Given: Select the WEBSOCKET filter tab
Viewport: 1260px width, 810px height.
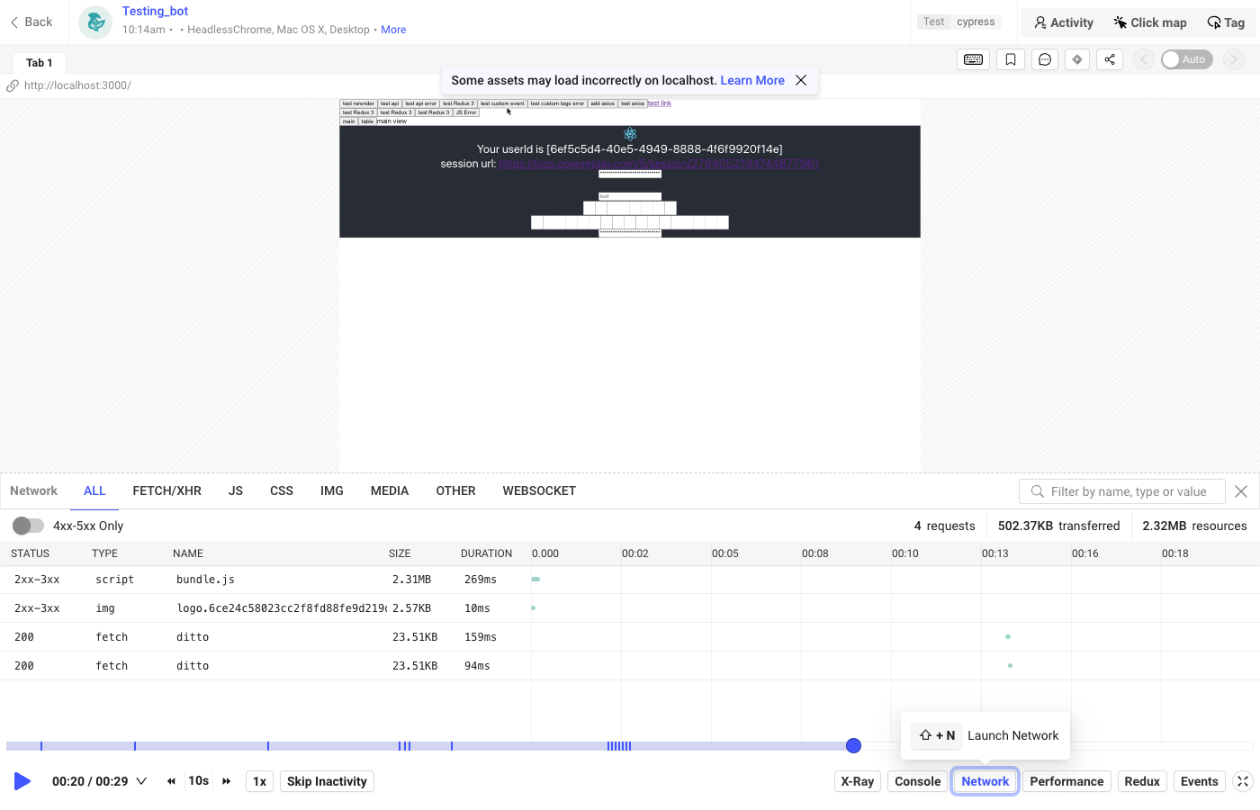Looking at the screenshot, I should click(538, 490).
